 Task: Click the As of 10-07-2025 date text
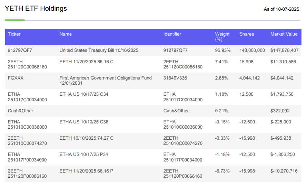point(281,9)
